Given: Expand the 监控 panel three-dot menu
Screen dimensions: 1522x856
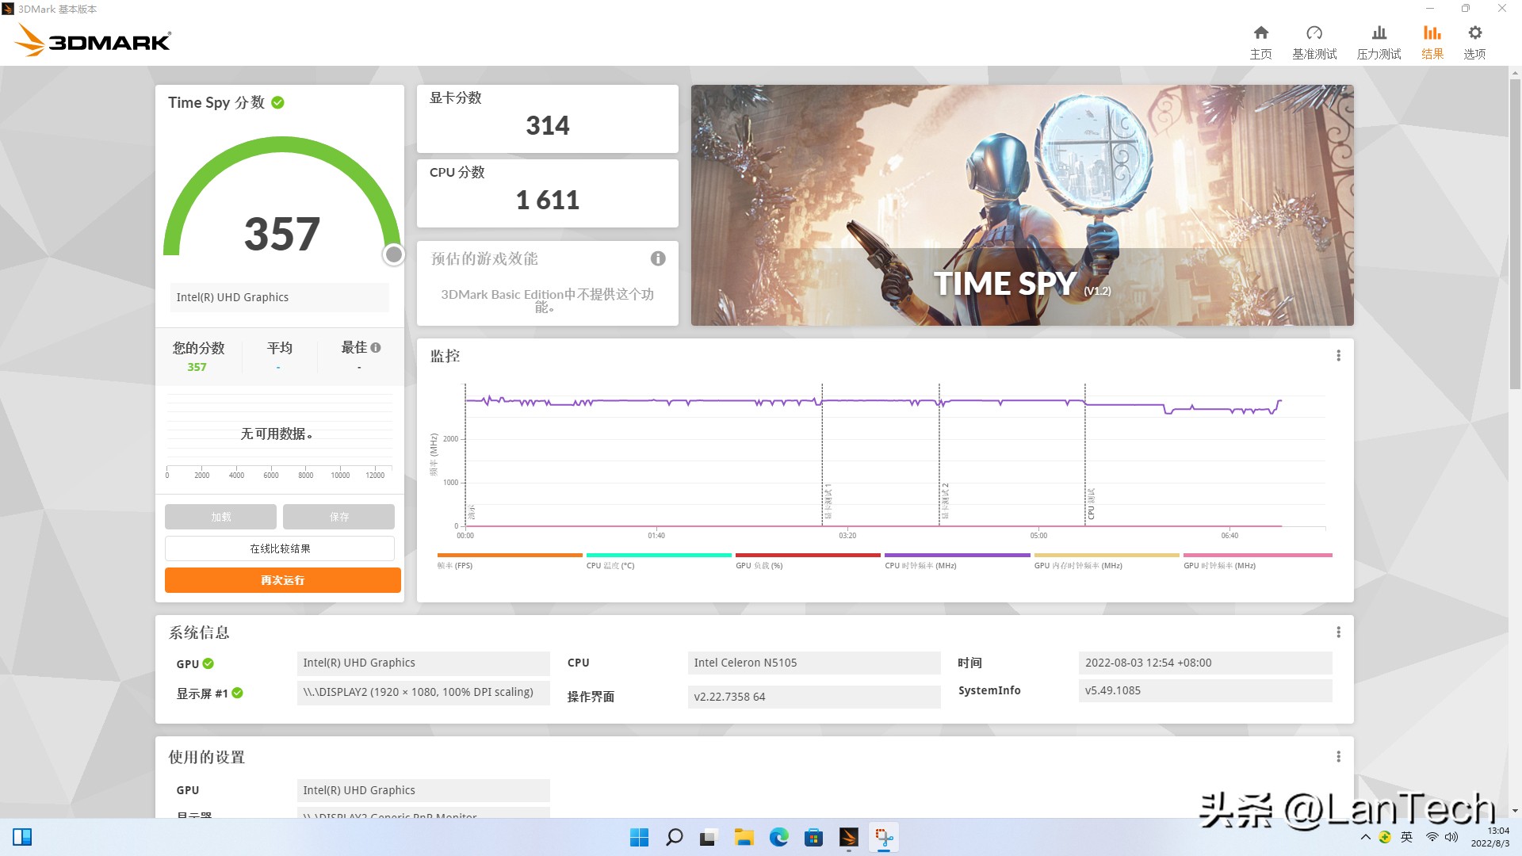Looking at the screenshot, I should (1338, 356).
